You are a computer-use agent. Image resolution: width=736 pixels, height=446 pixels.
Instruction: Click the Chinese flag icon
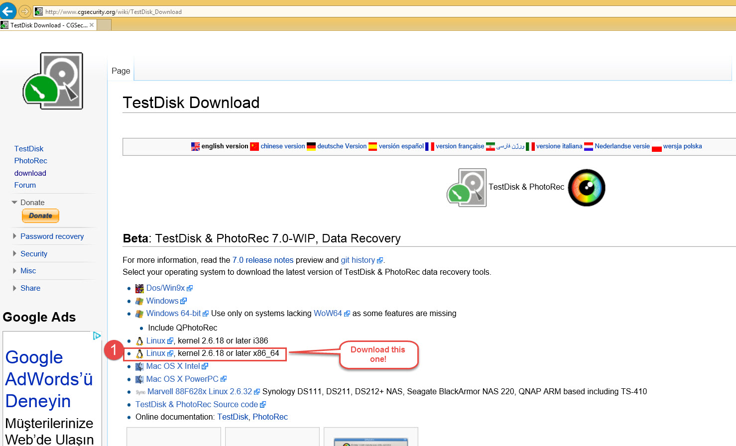[254, 146]
